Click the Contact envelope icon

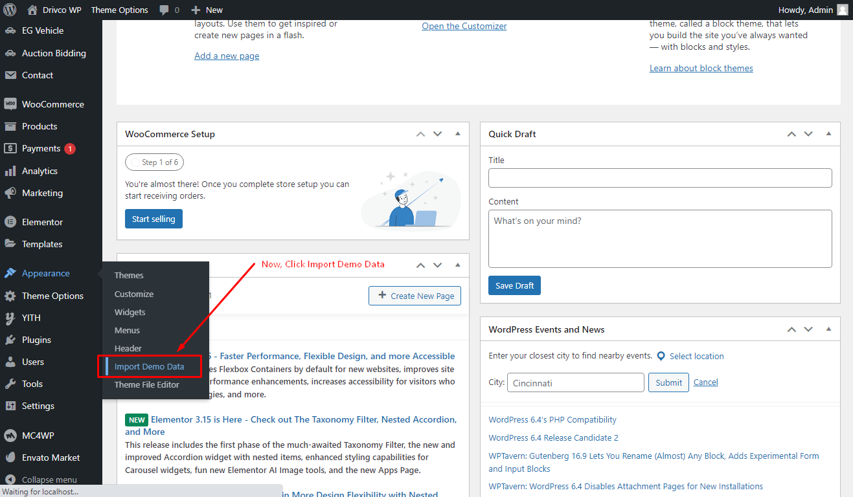click(x=10, y=75)
